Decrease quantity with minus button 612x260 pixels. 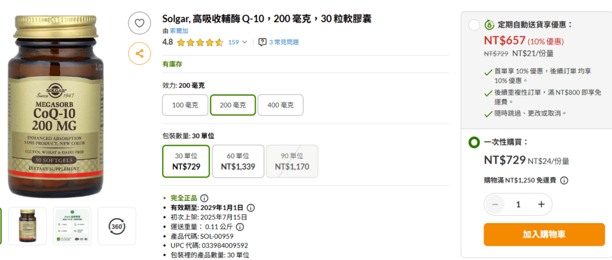(495, 204)
